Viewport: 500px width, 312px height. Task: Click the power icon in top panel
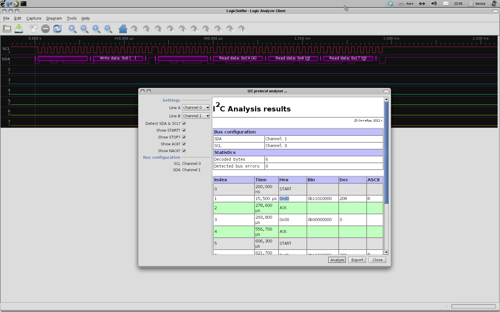(x=494, y=4)
